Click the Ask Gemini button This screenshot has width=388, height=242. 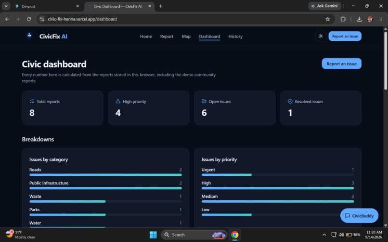click(324, 6)
